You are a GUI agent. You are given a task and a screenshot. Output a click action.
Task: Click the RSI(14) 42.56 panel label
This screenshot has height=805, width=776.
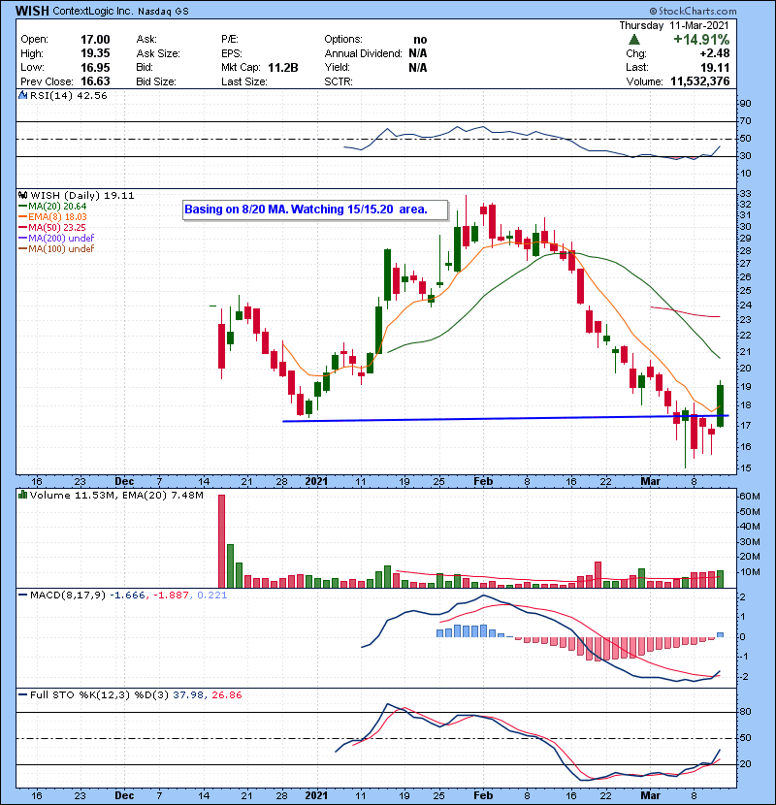(68, 95)
